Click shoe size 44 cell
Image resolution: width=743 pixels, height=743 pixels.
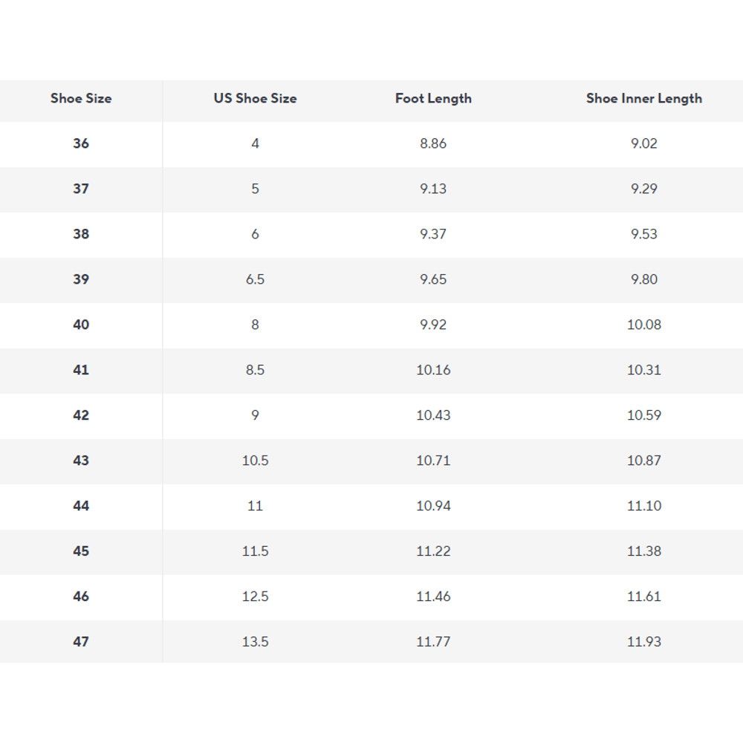[x=81, y=506]
